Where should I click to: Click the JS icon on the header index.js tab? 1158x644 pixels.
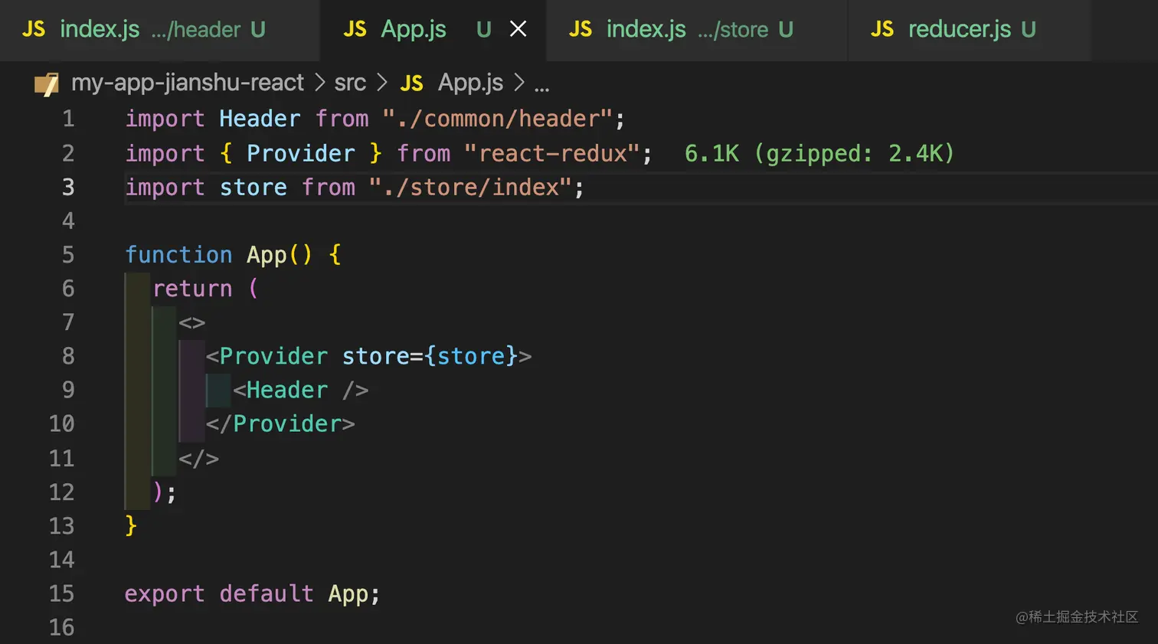(x=33, y=30)
